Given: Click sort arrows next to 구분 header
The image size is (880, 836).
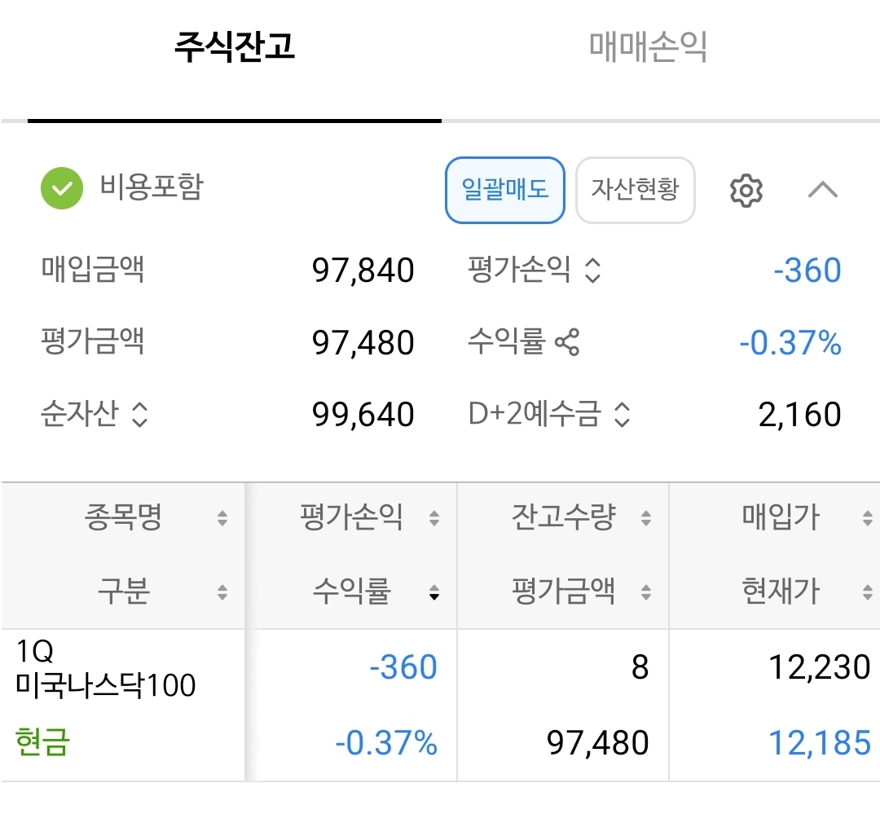Looking at the screenshot, I should click(222, 593).
